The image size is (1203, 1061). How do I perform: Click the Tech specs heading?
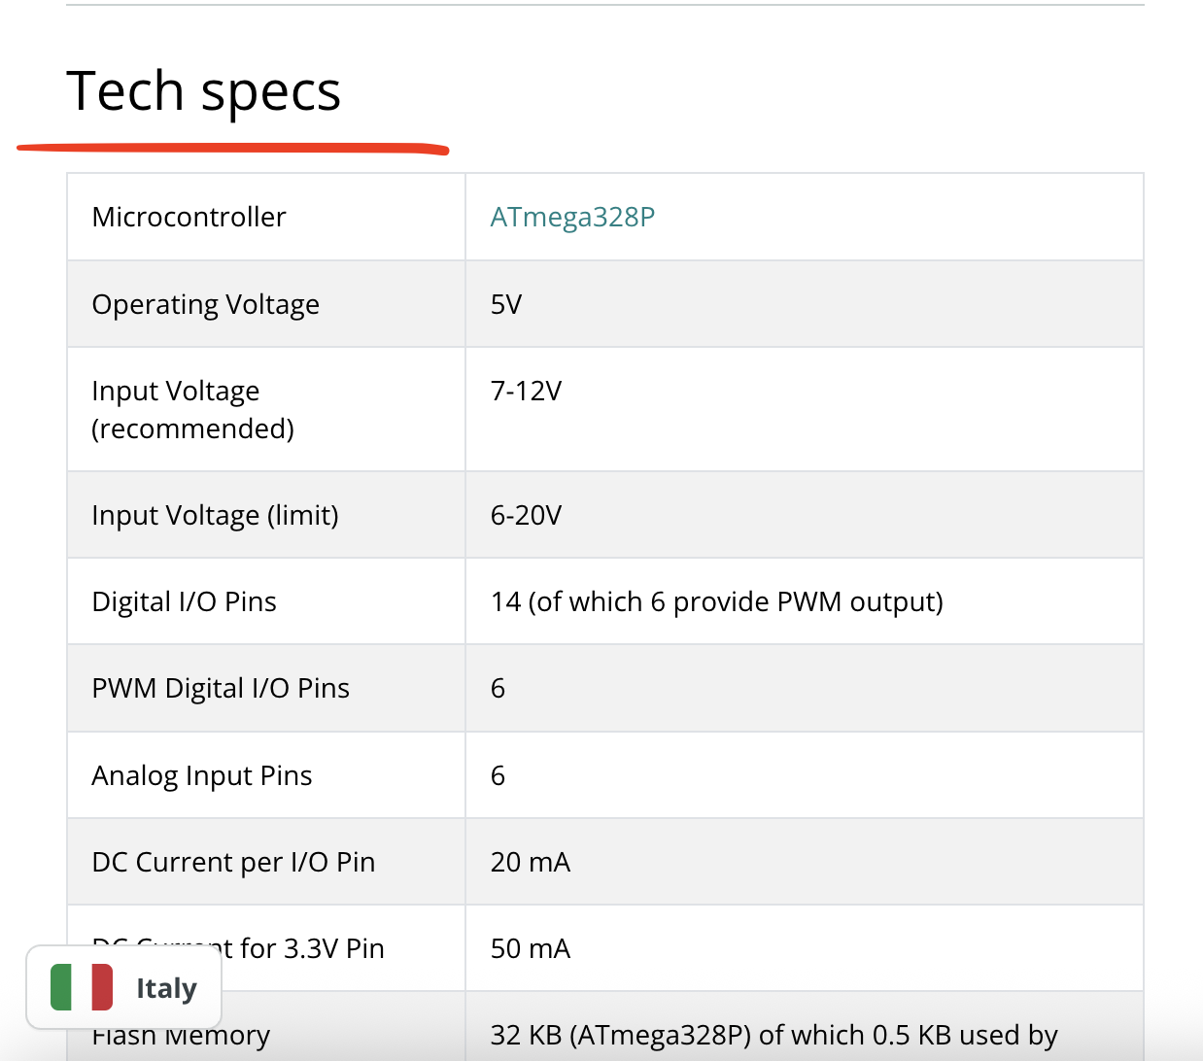204,91
